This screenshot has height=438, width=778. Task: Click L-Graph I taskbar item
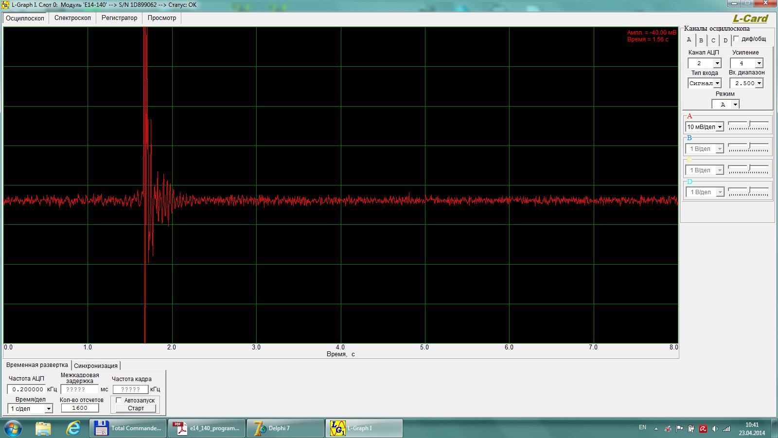coord(365,428)
